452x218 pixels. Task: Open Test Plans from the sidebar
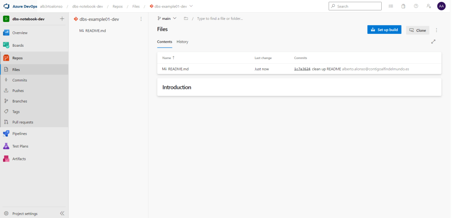pyautogui.click(x=20, y=146)
